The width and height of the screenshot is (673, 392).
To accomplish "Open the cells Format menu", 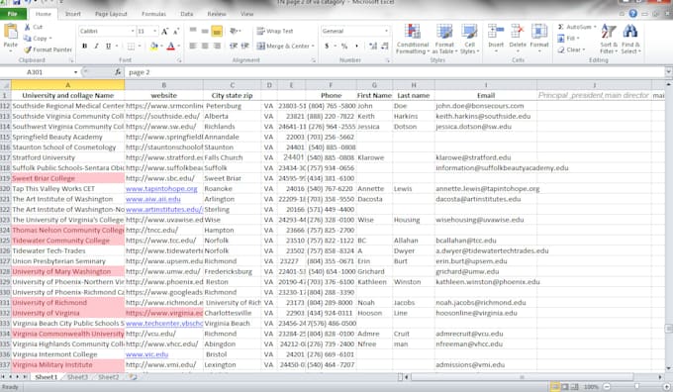I will (539, 39).
